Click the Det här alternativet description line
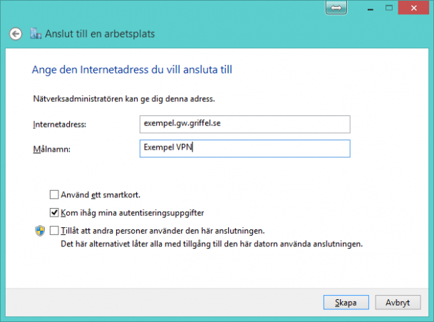This screenshot has height=322, width=434. [x=212, y=244]
